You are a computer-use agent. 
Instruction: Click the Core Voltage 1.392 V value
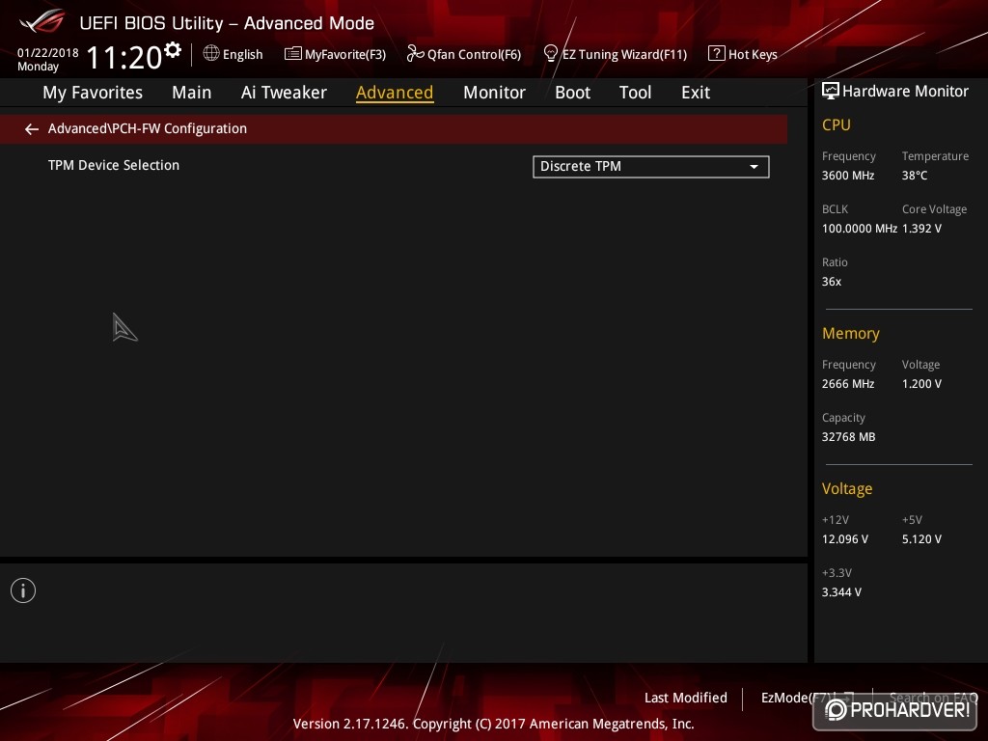[x=921, y=229]
